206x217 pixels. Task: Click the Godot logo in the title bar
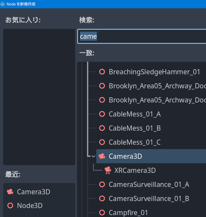point(3,4)
